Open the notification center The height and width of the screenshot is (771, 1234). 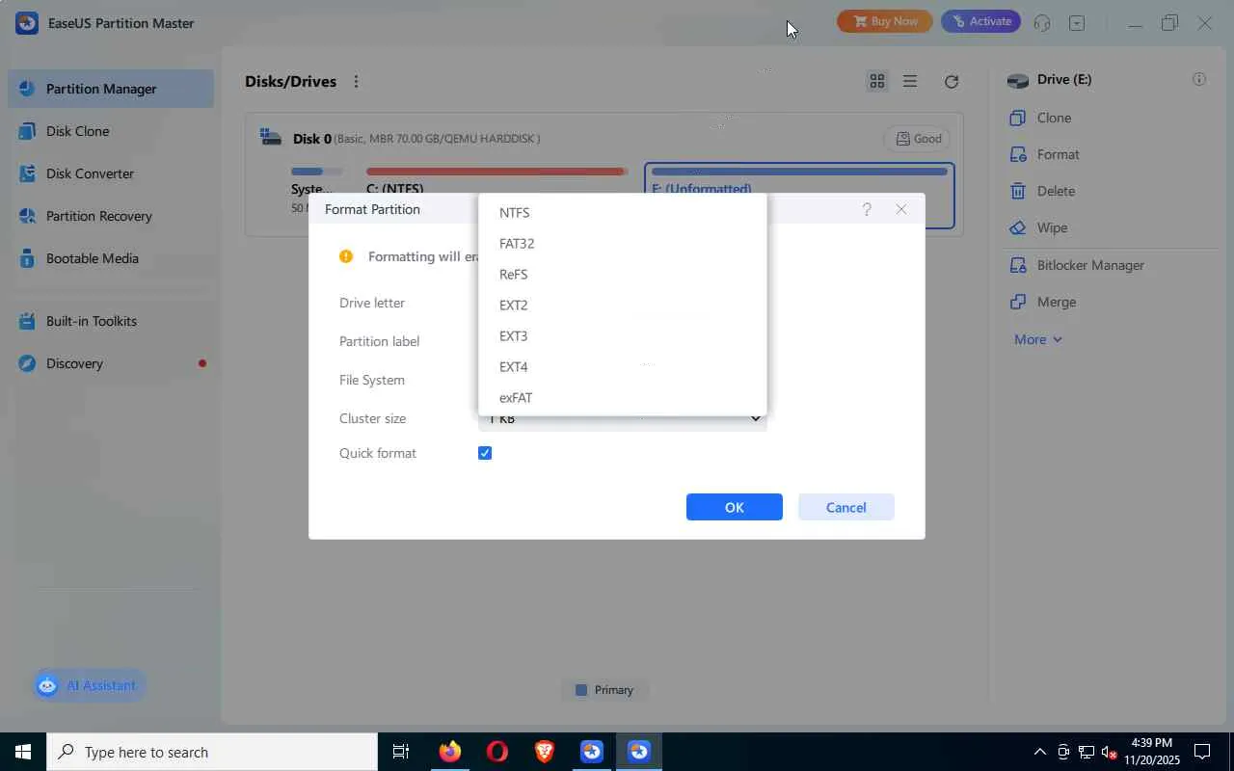coord(1202,752)
